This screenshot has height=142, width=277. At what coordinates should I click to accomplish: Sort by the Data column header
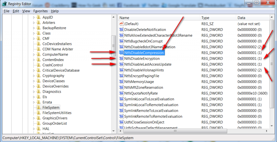point(253,18)
